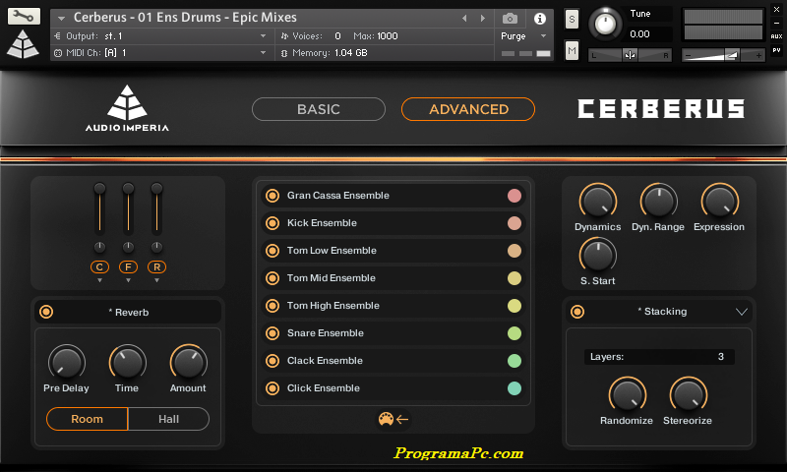
Task: Toggle the Reverb power button
Action: [46, 312]
